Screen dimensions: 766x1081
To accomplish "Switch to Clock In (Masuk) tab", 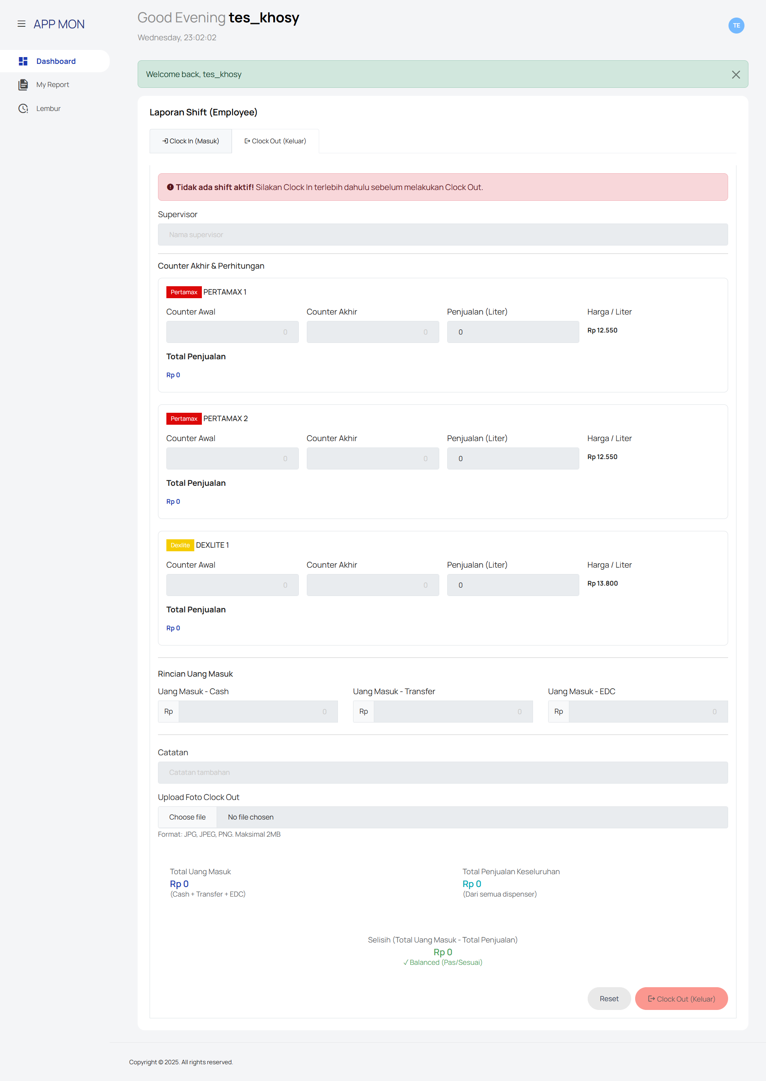I will tap(191, 141).
